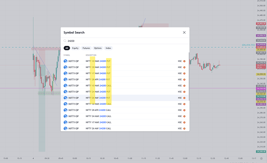The width and height of the screenshot is (267, 163).
Task: Click the chart timezone settings icon
Action: 263,158
